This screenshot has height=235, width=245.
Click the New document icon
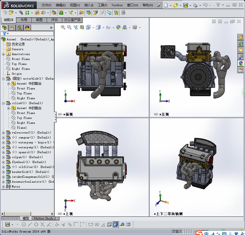click(x=166, y=5)
